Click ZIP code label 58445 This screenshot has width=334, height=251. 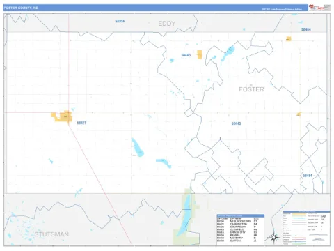pyautogui.click(x=186, y=55)
